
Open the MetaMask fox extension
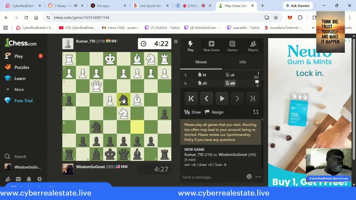click(x=290, y=17)
